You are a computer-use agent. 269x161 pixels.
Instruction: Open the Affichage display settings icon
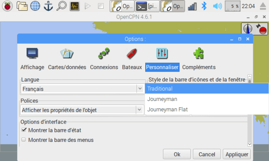(32, 53)
